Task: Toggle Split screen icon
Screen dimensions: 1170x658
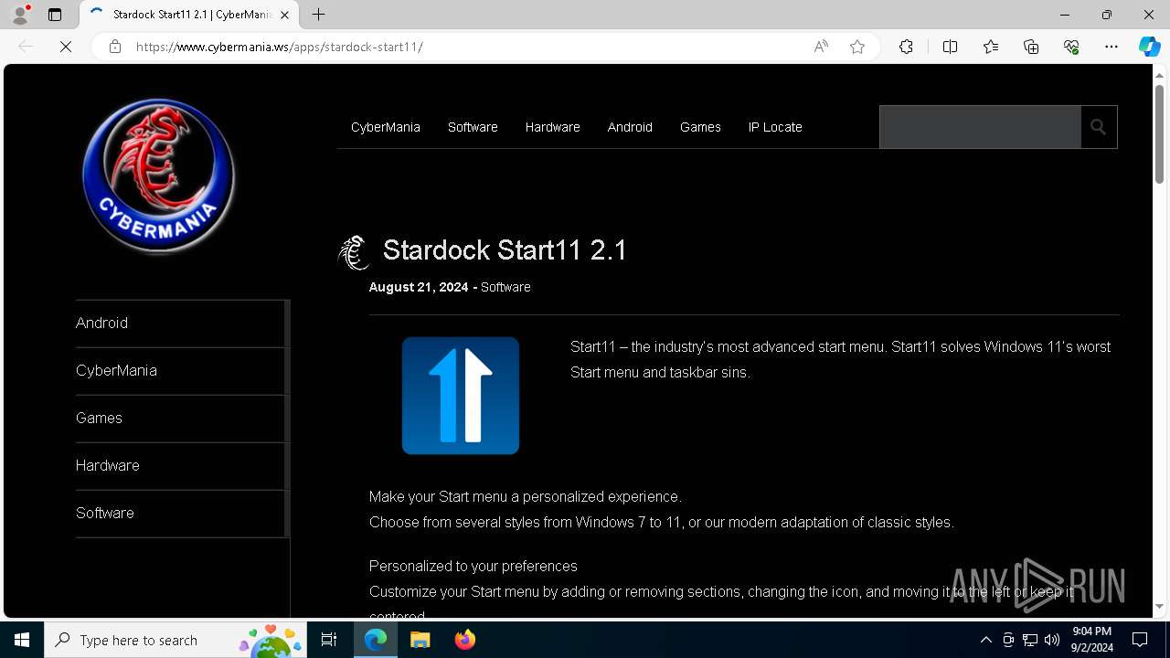Action: tap(950, 47)
